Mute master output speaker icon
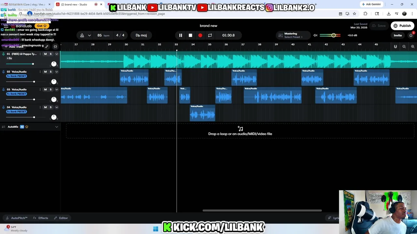The width and height of the screenshot is (417, 234). tap(315, 35)
